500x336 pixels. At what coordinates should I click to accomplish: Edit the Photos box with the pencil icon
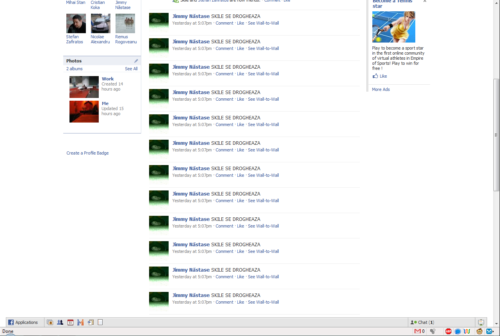click(x=136, y=61)
